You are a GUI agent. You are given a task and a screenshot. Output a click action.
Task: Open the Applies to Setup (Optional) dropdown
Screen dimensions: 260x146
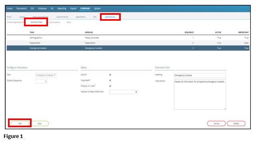(x=124, y=92)
